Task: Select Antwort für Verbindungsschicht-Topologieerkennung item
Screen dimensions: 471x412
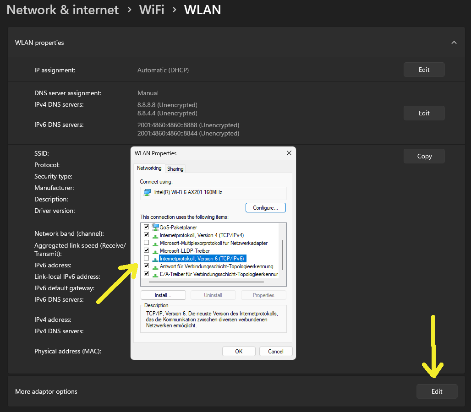Action: point(216,266)
